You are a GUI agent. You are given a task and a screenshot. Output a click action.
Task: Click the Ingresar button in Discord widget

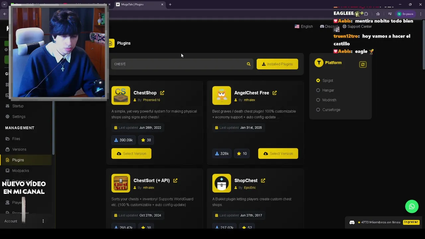click(411, 222)
